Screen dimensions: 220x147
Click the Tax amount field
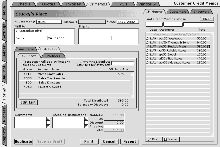pyautogui.click(x=114, y=119)
